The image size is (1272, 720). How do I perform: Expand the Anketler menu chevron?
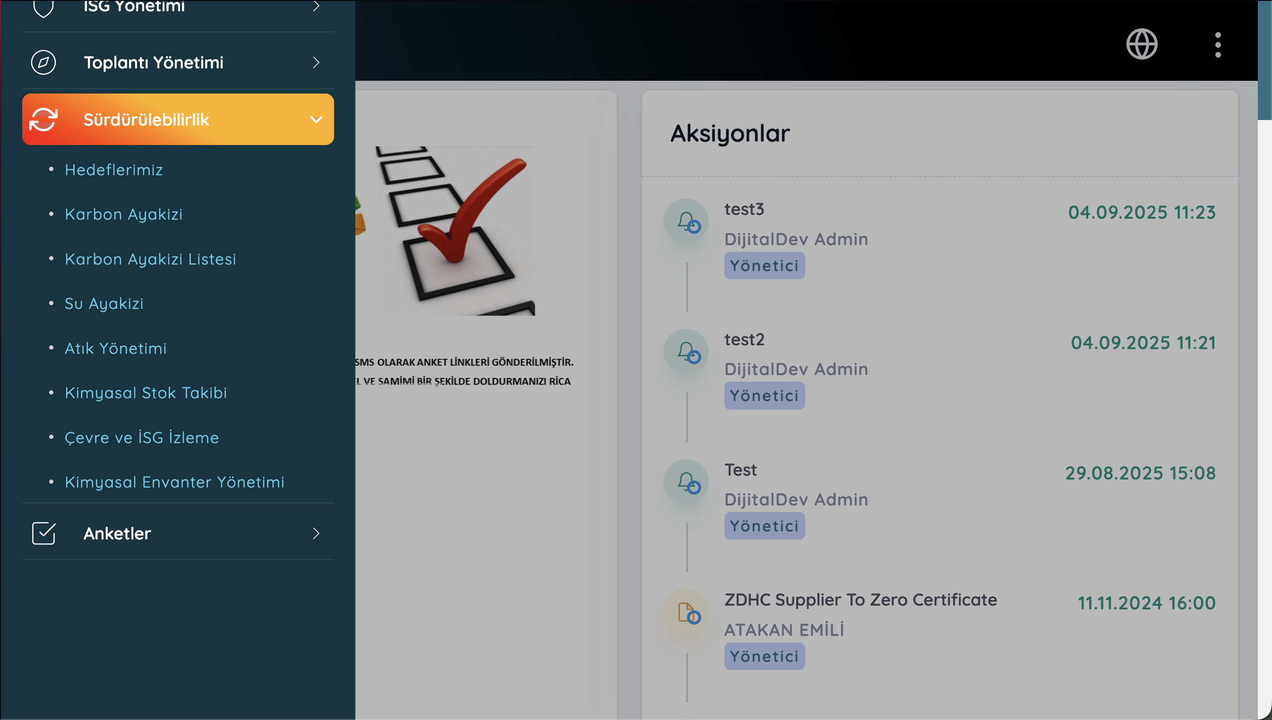316,533
